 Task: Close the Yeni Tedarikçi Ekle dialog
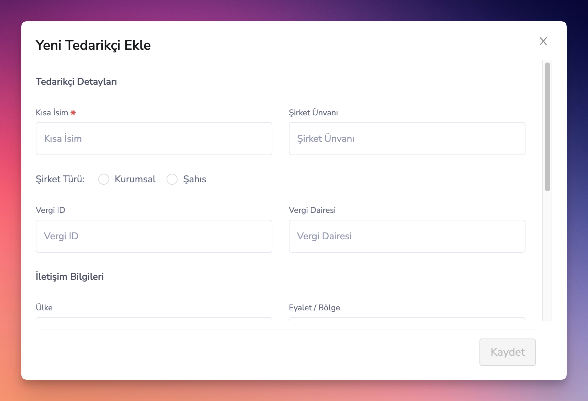coord(543,41)
